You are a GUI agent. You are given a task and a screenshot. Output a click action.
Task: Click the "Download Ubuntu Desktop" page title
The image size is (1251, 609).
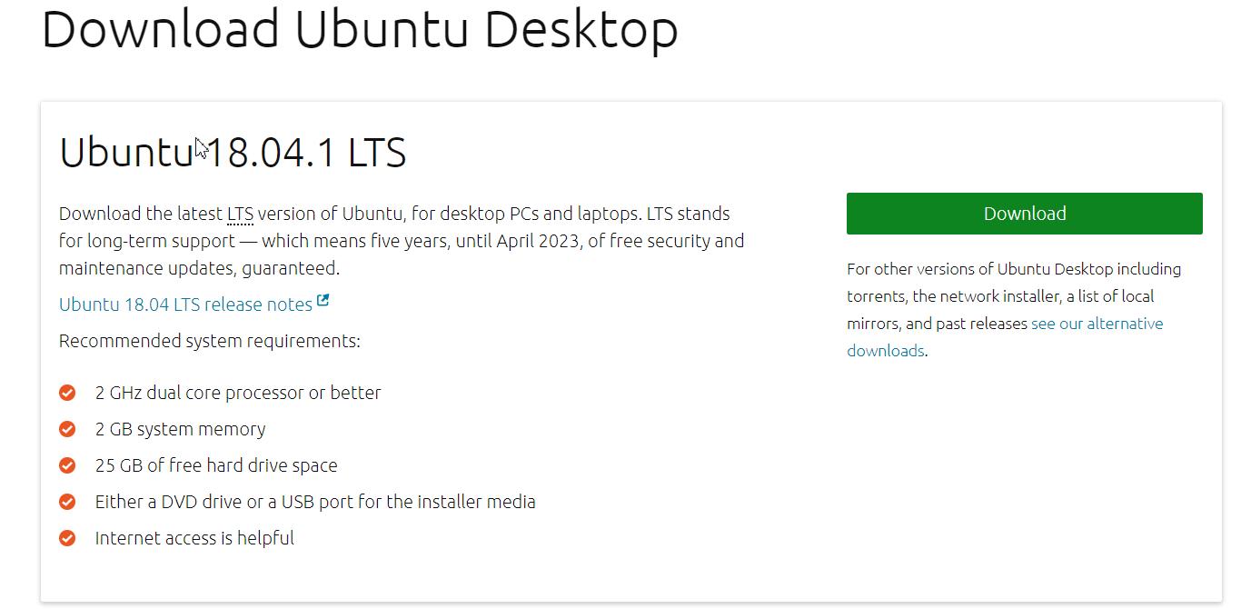point(360,28)
